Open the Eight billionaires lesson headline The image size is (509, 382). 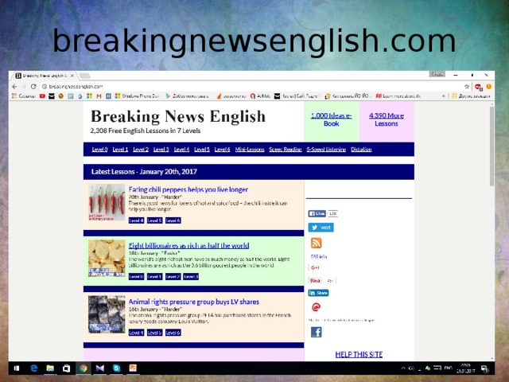189,246
